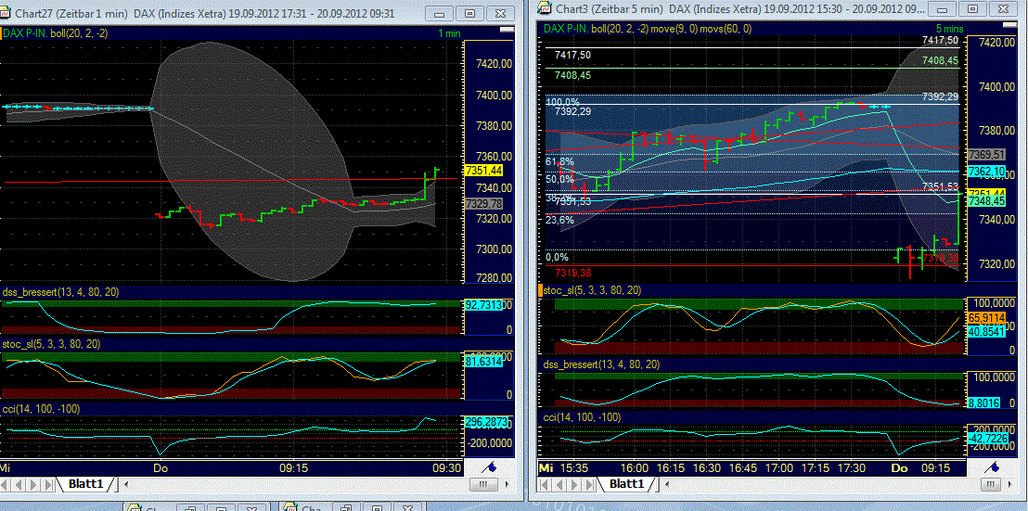Click the green 7408,45 label at left
The width and height of the screenshot is (1028, 511).
pos(573,75)
